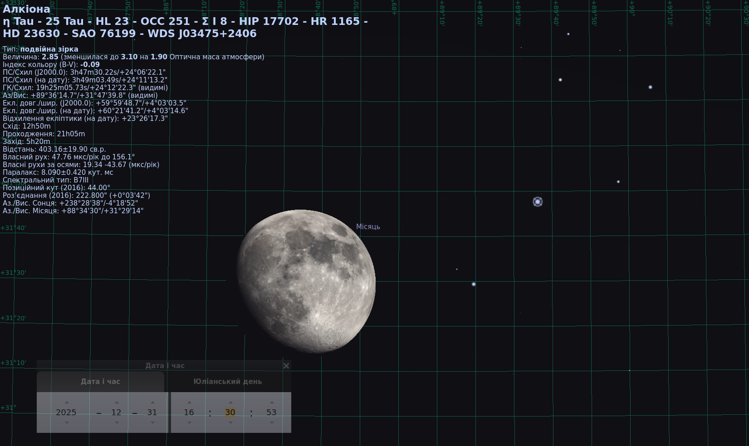
Task: Decrease the minutes value 30 with down arrow
Action: 230,422
